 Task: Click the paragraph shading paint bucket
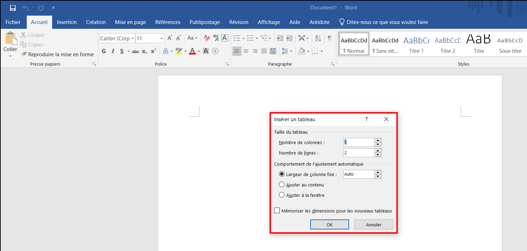[x=301, y=51]
